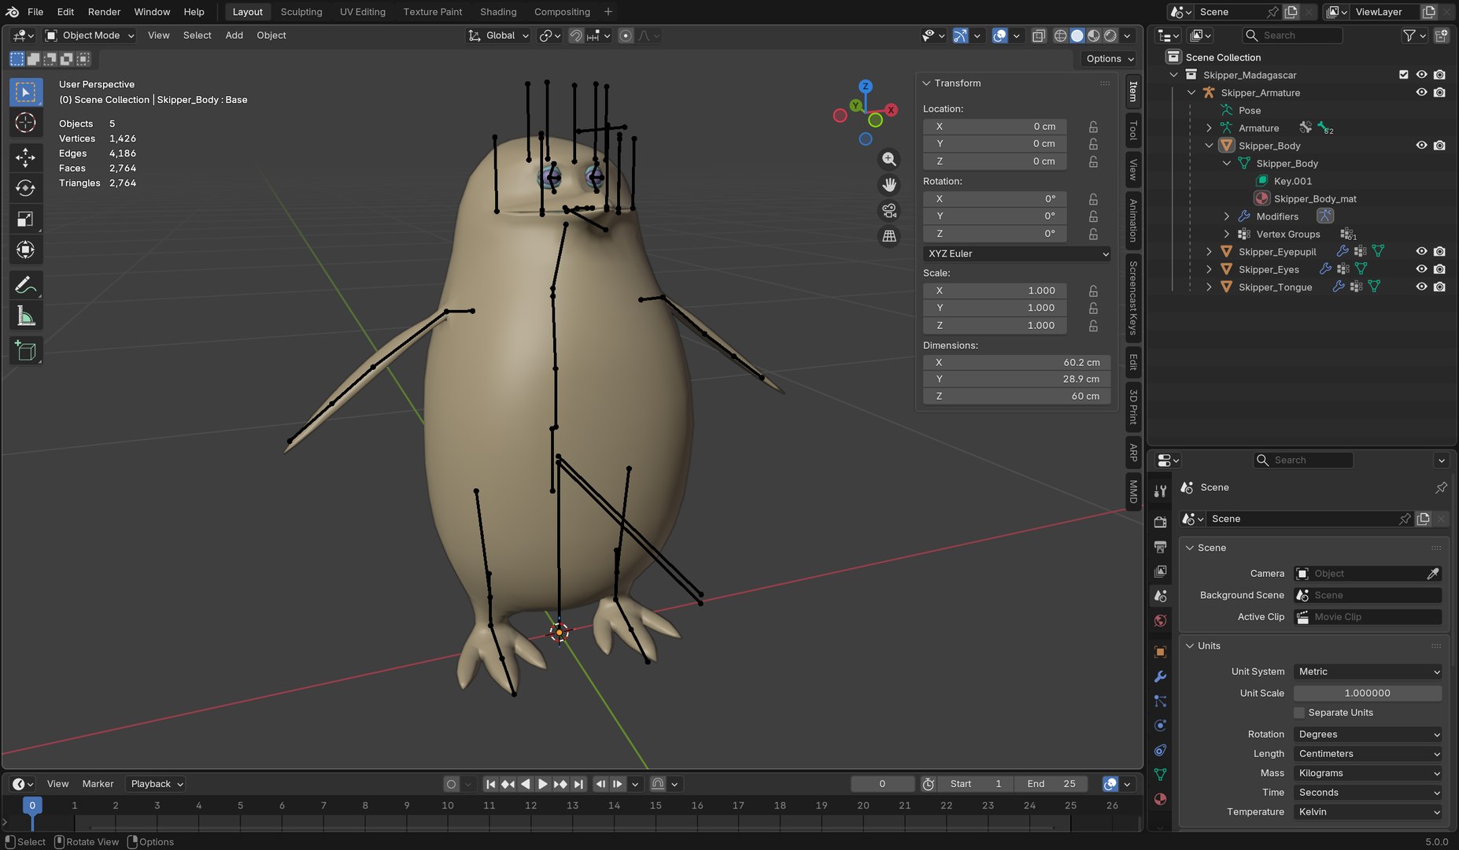This screenshot has width=1459, height=850.
Task: Select the Cursor tool in toolbar
Action: pyautogui.click(x=25, y=123)
